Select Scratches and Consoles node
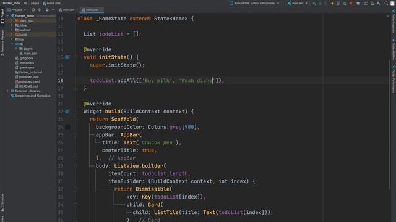The height and width of the screenshot is (222, 396). coord(33,96)
